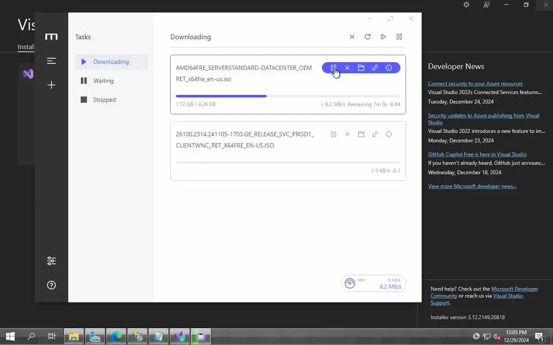
Task: Click the 6.2 MB/s speed indicator widget
Action: point(373,283)
